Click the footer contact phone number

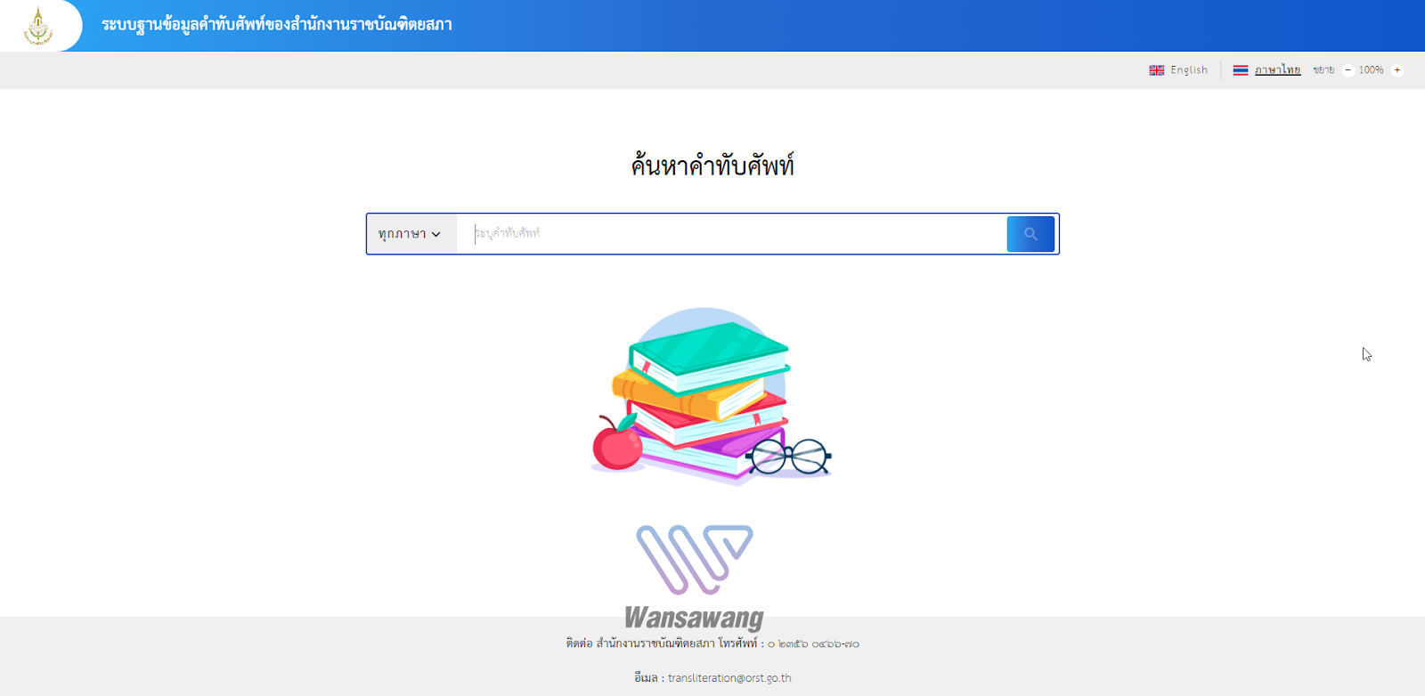(x=813, y=643)
